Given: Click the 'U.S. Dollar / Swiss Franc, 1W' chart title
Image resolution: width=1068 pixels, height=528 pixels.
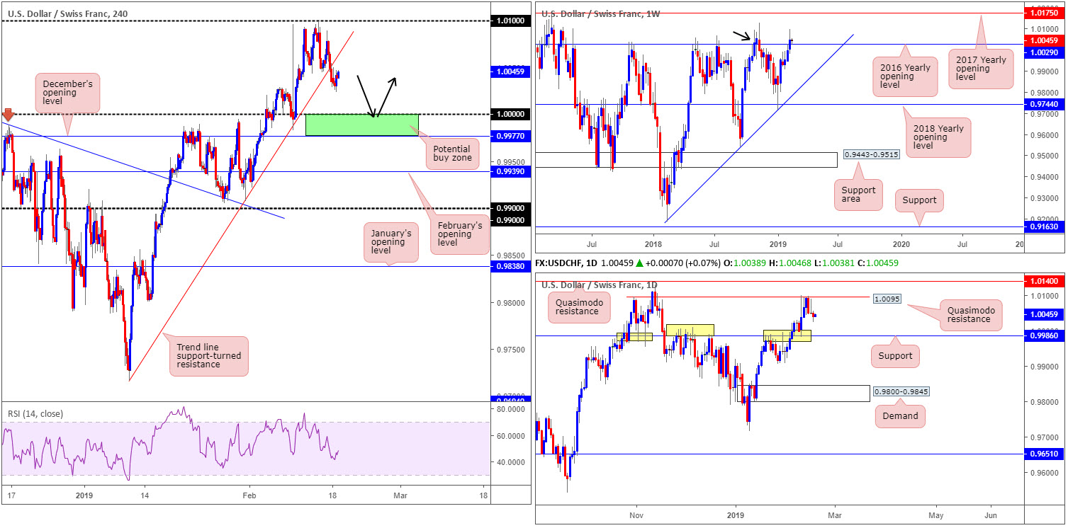Looking at the screenshot, I should [600, 13].
